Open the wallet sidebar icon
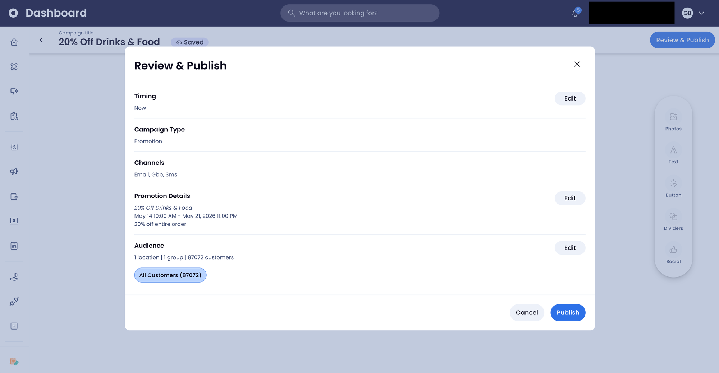This screenshot has height=373, width=719. pyautogui.click(x=14, y=196)
